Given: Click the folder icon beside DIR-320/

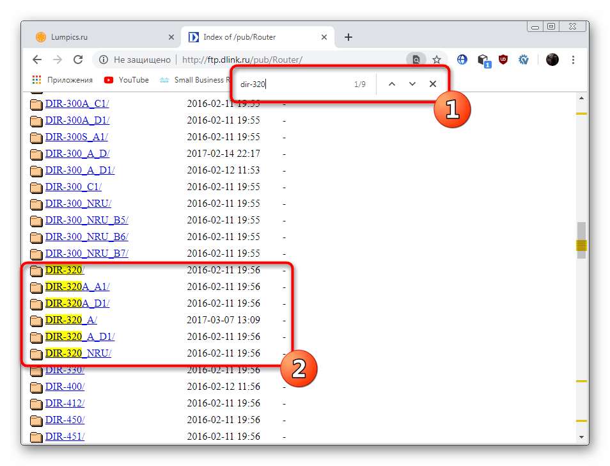Looking at the screenshot, I should click(x=36, y=271).
